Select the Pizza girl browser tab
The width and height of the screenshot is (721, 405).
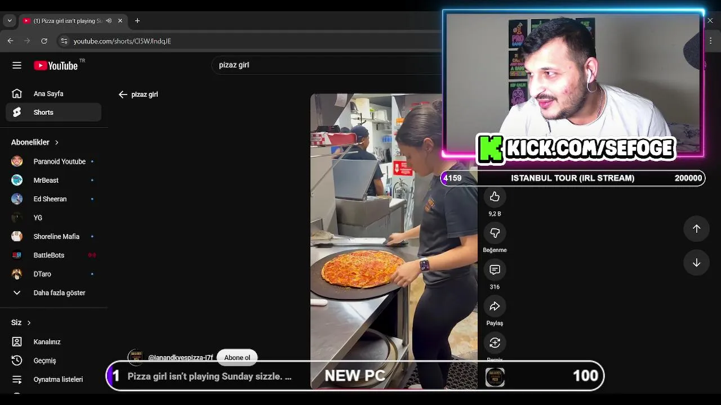coord(72,21)
